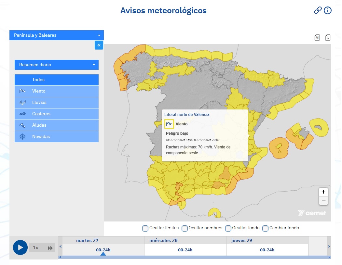Toggle Ocultar fondo to hide background
342x265 pixels.
tap(228, 228)
